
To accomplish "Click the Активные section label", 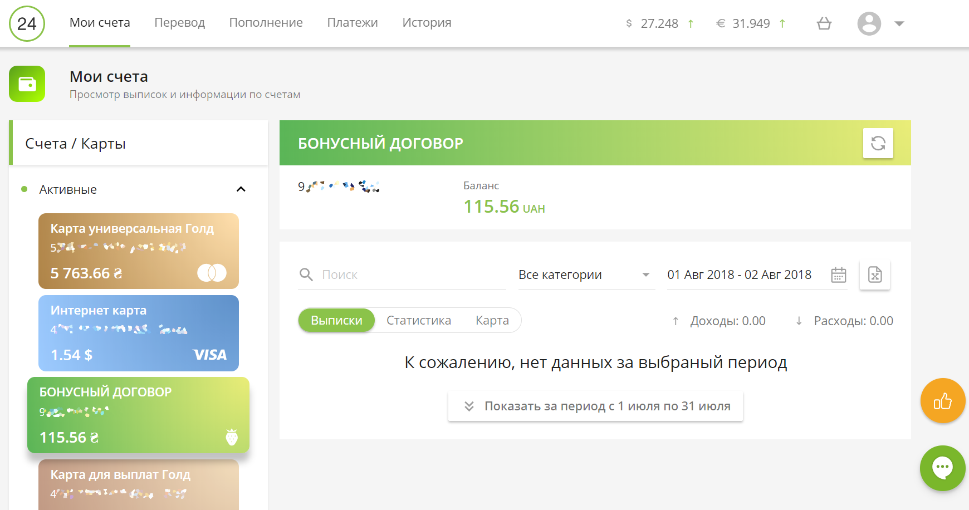I will tap(68, 189).
